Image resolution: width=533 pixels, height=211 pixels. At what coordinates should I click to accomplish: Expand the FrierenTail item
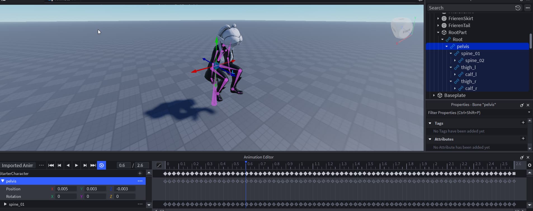pos(438,25)
